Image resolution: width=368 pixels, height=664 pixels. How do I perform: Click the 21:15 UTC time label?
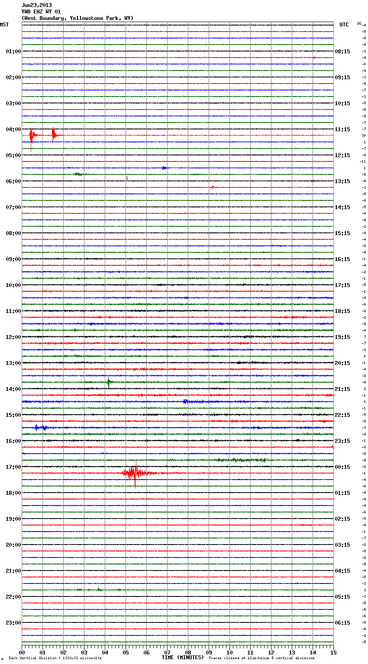point(342,389)
